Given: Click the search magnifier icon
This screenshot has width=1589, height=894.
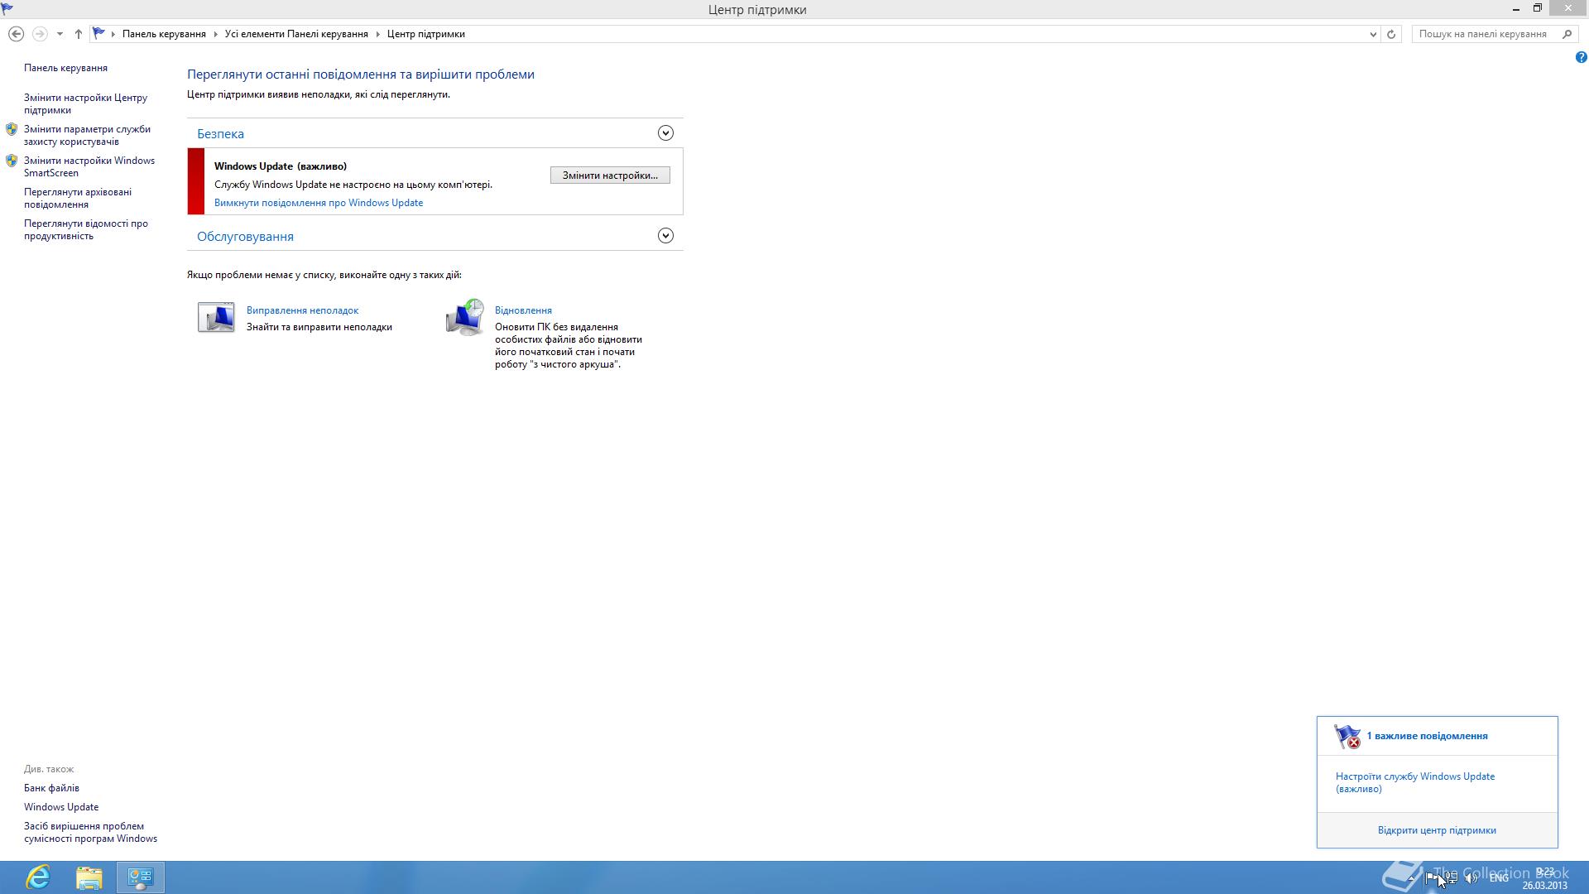Looking at the screenshot, I should (x=1567, y=34).
